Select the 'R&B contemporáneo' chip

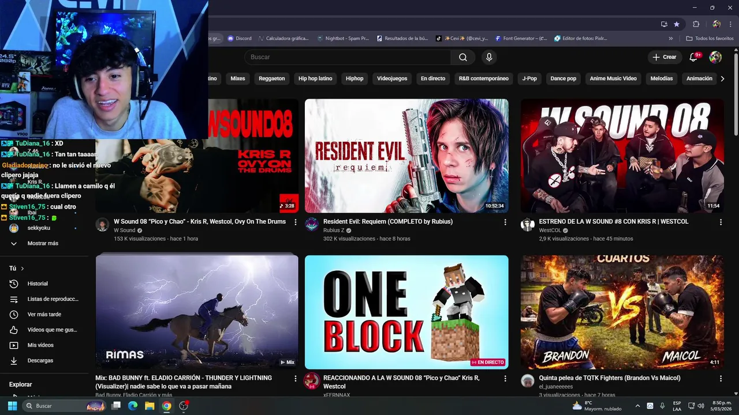pos(484,78)
